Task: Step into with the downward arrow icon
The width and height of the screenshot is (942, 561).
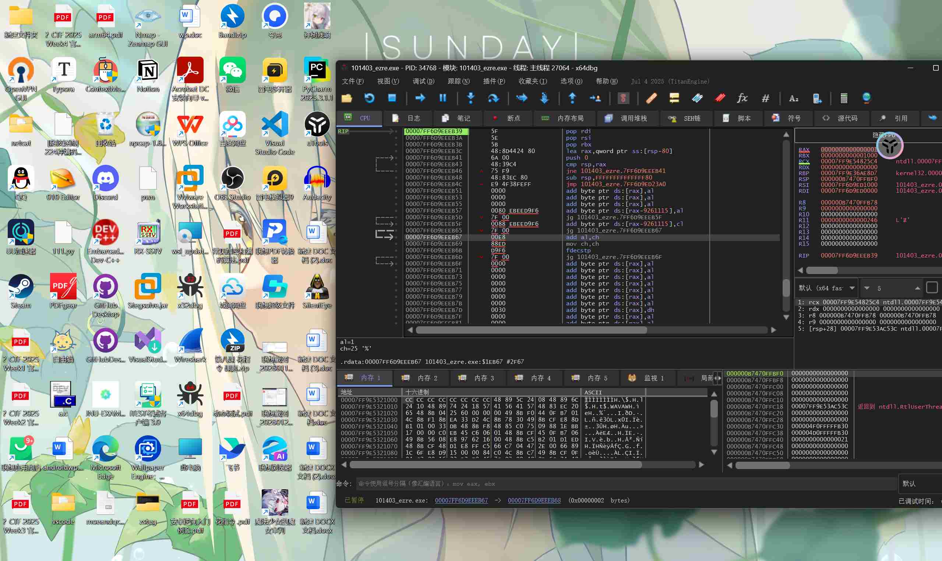Action: click(471, 98)
